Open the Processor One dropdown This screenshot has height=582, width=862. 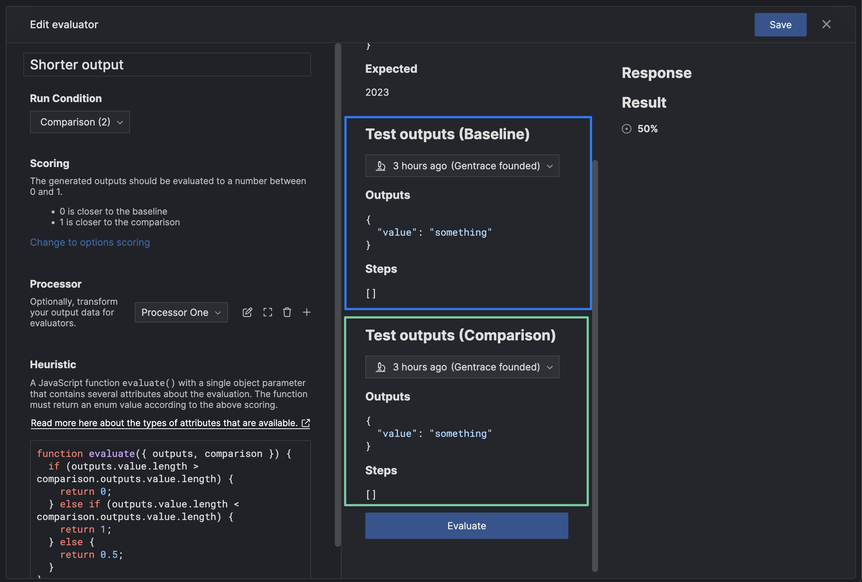pos(181,312)
